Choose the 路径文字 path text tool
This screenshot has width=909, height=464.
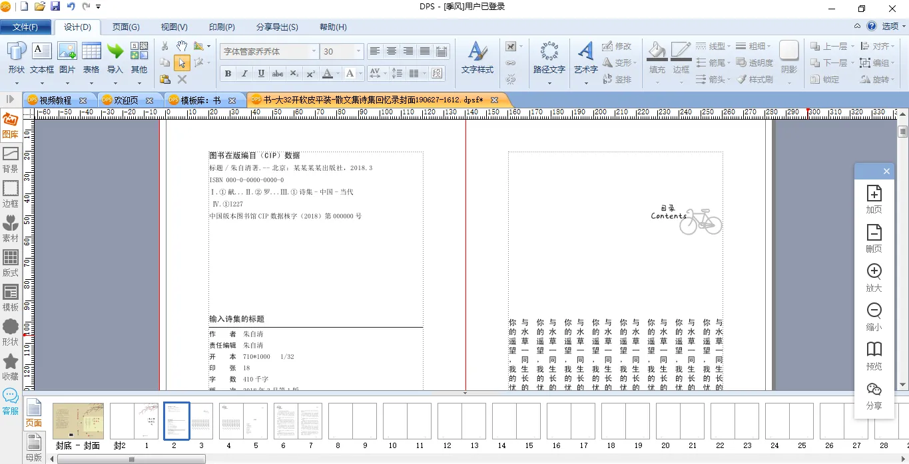[549, 57]
